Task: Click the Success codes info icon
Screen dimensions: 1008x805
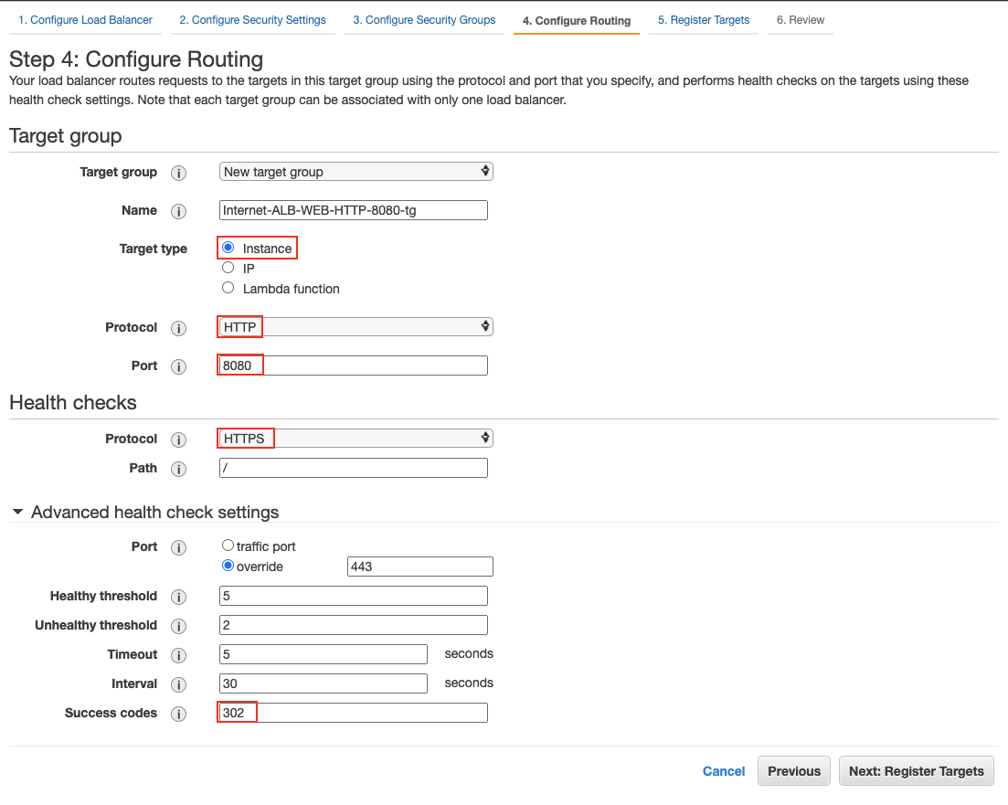Action: pos(179,714)
